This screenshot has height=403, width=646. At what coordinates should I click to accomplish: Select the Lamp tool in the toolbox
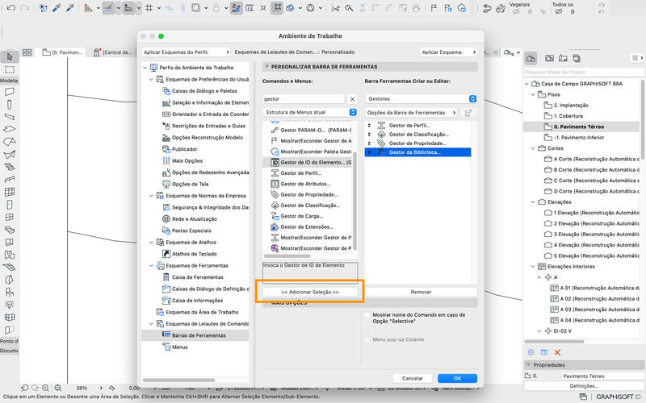pyautogui.click(x=10, y=305)
